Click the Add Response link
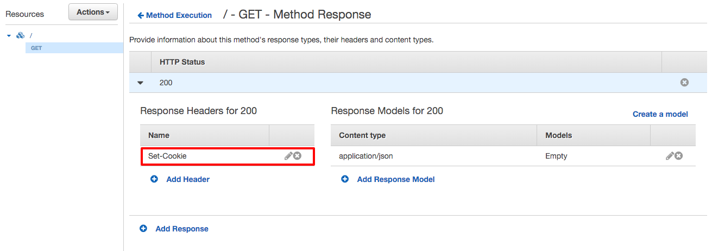The height and width of the screenshot is (251, 712). (x=182, y=229)
